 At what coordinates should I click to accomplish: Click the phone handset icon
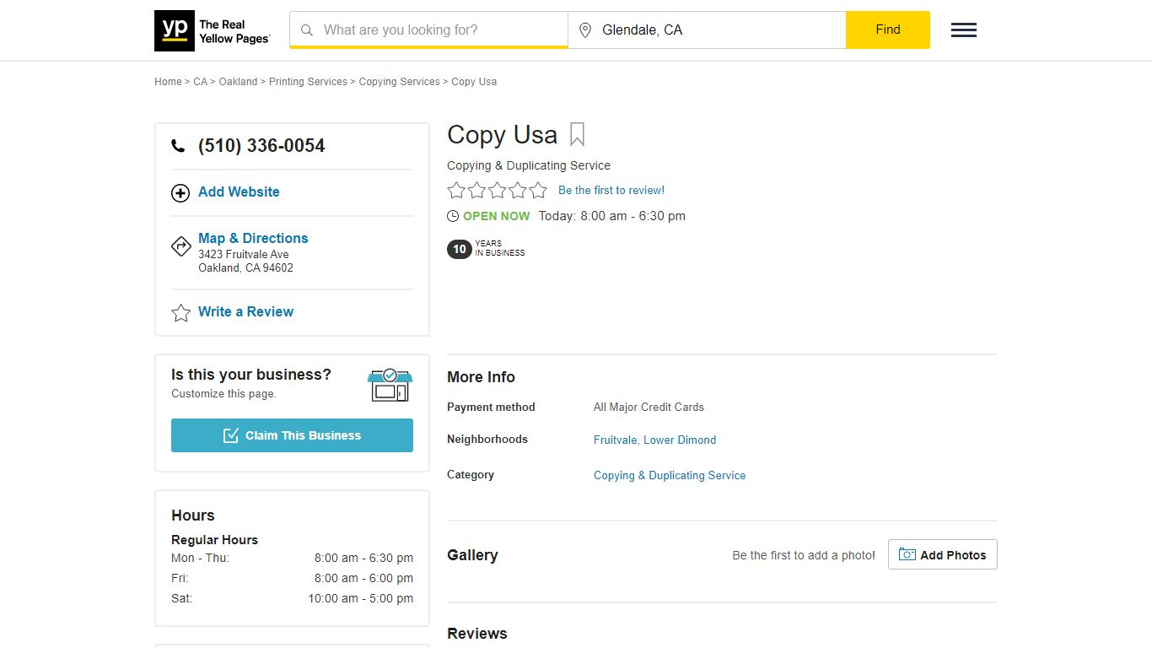click(x=178, y=146)
